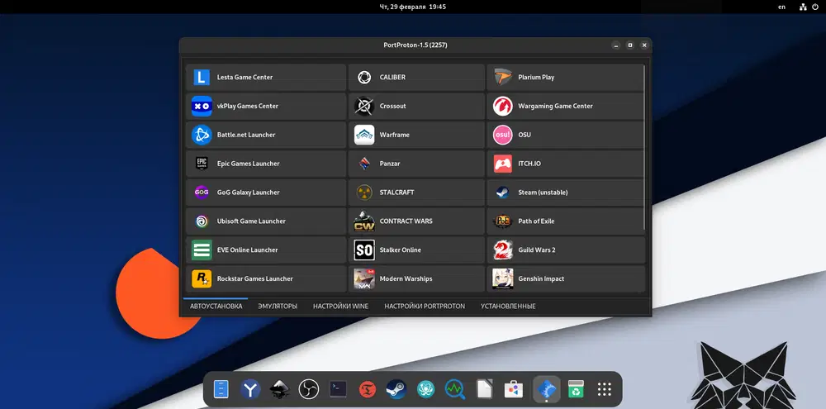This screenshot has height=409, width=826.
Task: Click the GoG Galaxy Launcher icon
Action: point(202,193)
